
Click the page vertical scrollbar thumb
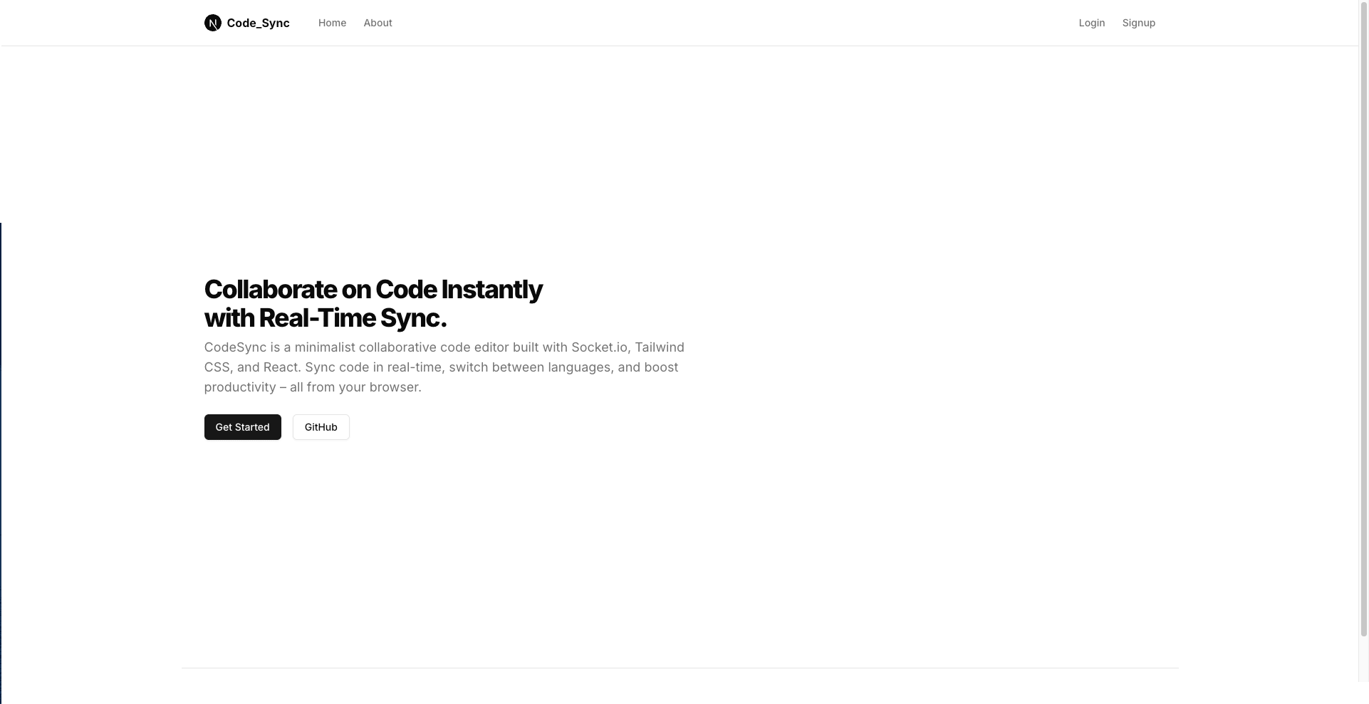[x=1363, y=318]
